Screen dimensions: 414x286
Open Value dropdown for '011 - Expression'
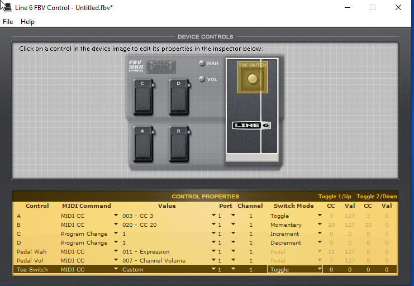coord(213,251)
